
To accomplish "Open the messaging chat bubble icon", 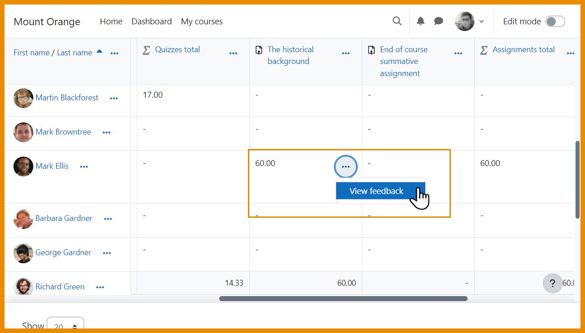I will pos(438,21).
